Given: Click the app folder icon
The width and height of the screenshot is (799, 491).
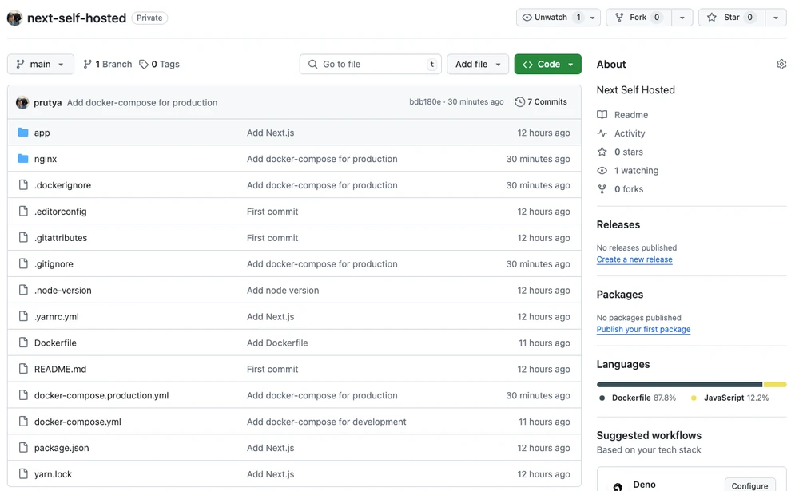Looking at the screenshot, I should tap(23, 133).
